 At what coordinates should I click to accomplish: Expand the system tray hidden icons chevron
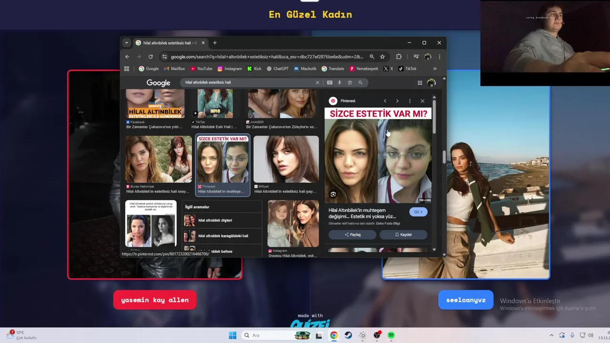tap(551, 335)
